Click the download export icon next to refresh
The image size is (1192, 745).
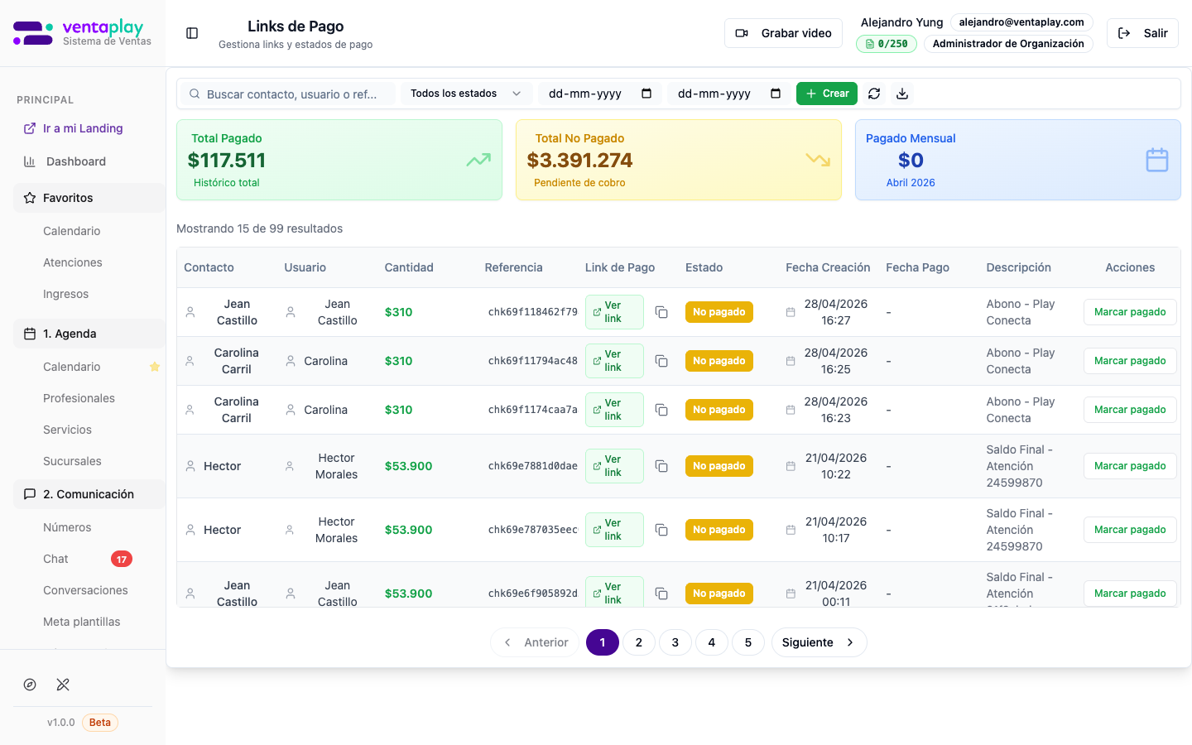(902, 94)
